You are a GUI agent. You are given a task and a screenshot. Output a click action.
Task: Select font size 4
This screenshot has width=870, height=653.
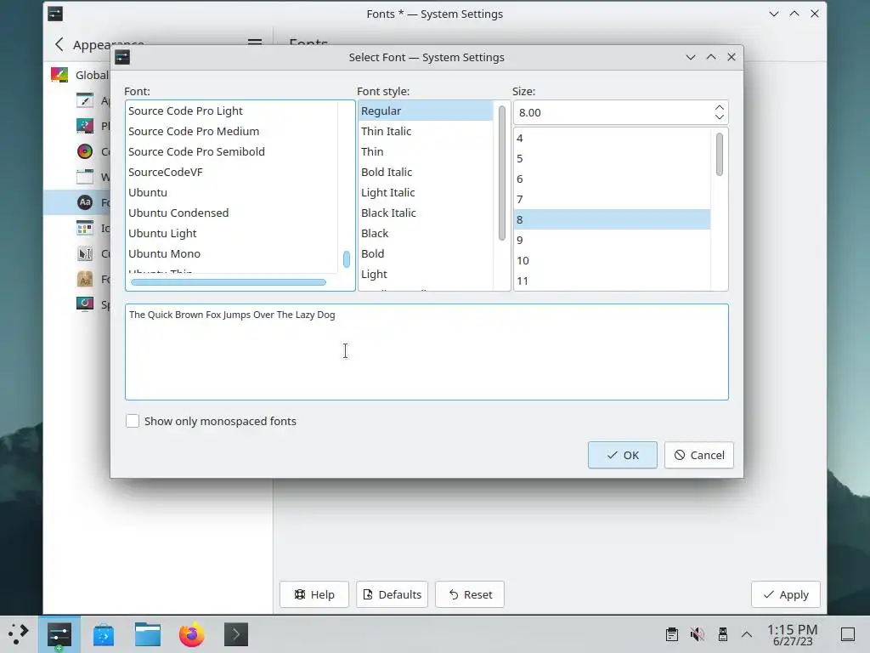coord(613,139)
